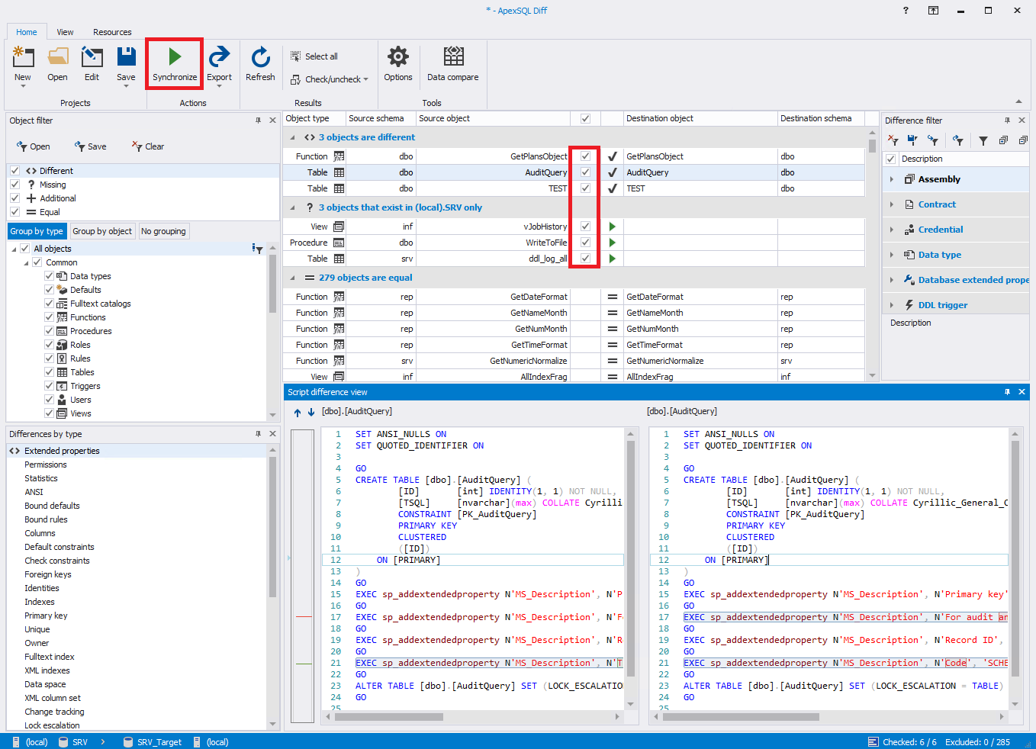Open an existing project
The height and width of the screenshot is (749, 1036).
57,64
